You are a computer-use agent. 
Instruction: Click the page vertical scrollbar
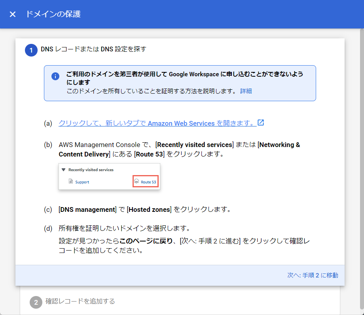pyautogui.click(x=362, y=169)
